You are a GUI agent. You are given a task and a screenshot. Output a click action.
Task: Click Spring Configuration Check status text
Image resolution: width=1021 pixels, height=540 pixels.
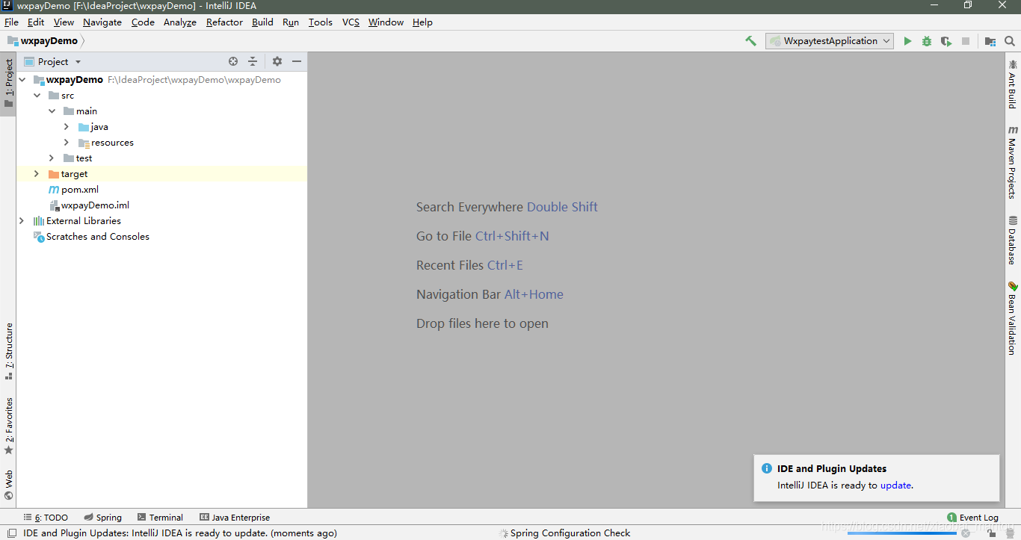[570, 533]
